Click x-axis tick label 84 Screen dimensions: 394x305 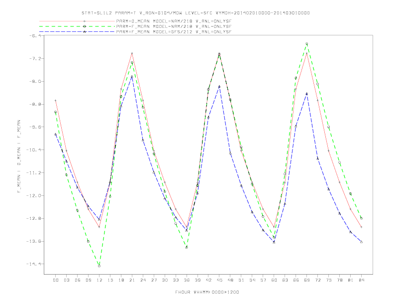361,280
